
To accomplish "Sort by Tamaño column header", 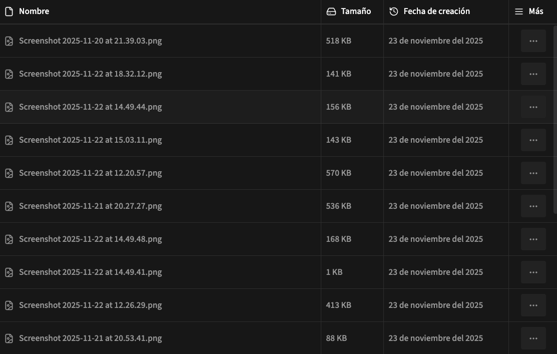I will coord(356,12).
